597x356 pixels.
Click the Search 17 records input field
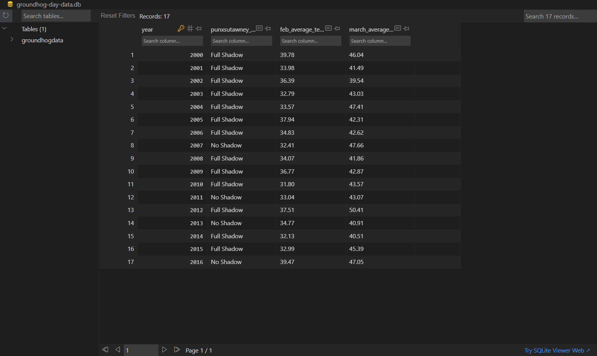560,16
